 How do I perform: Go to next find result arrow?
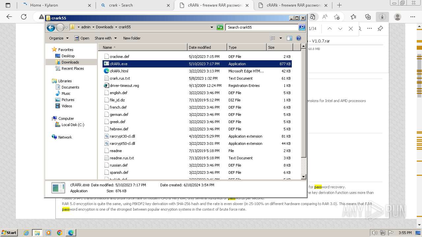click(340, 29)
